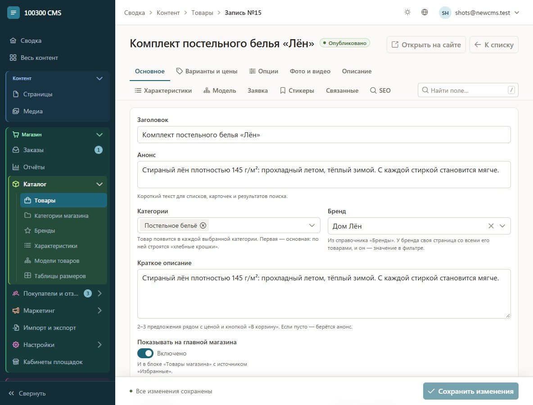This screenshot has width=533, height=405.
Task: Click the shots@newcms.test account name
Action: point(483,13)
